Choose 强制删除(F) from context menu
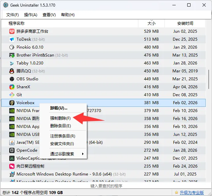 click(x=63, y=118)
